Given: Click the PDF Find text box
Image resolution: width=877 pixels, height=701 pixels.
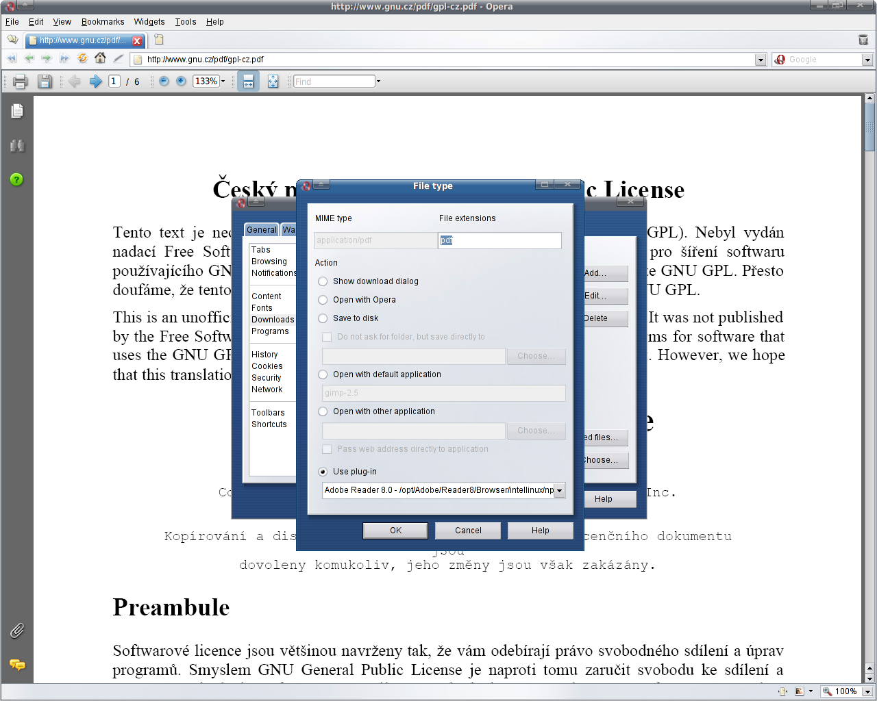Looking at the screenshot, I should 334,81.
